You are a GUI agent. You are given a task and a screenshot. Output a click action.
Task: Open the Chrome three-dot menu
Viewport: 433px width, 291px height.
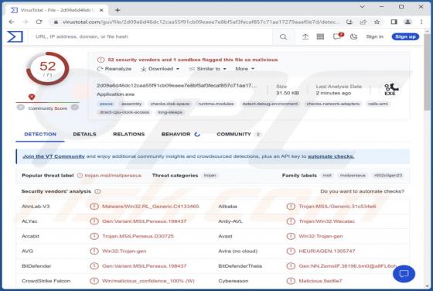coord(421,22)
